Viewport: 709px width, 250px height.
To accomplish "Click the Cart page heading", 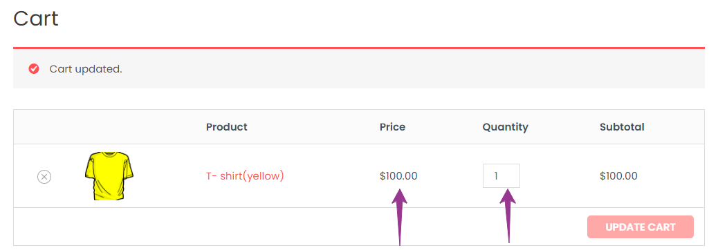I will pyautogui.click(x=36, y=19).
